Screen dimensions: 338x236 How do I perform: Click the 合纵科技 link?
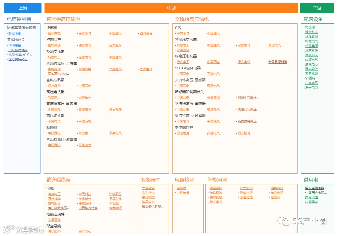311,55
